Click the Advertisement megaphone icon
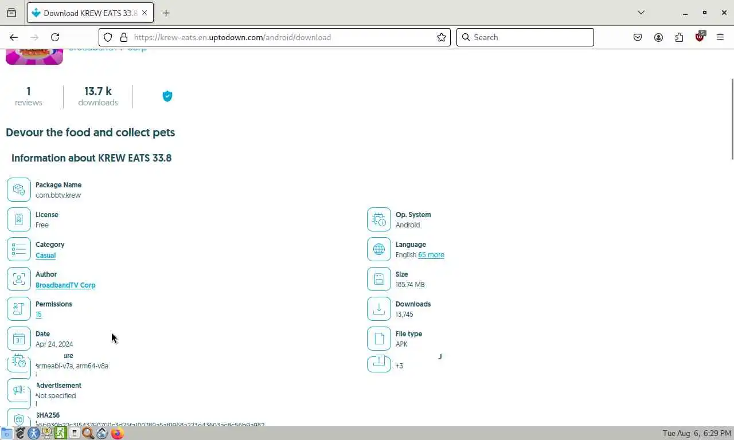This screenshot has width=734, height=440. click(19, 390)
